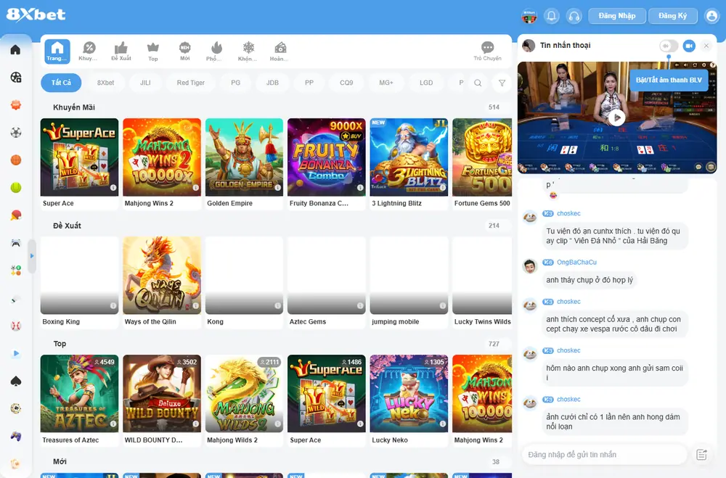Switch to the Mới tab
The width and height of the screenshot is (726, 478).
[x=184, y=51]
